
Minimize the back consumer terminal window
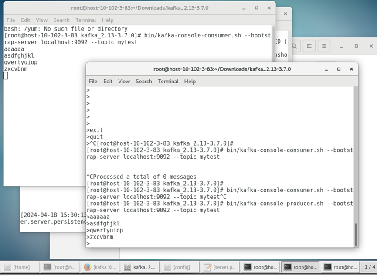coord(244,8)
